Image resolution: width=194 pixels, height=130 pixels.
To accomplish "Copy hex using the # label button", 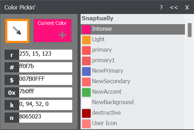I will (x=12, y=67).
